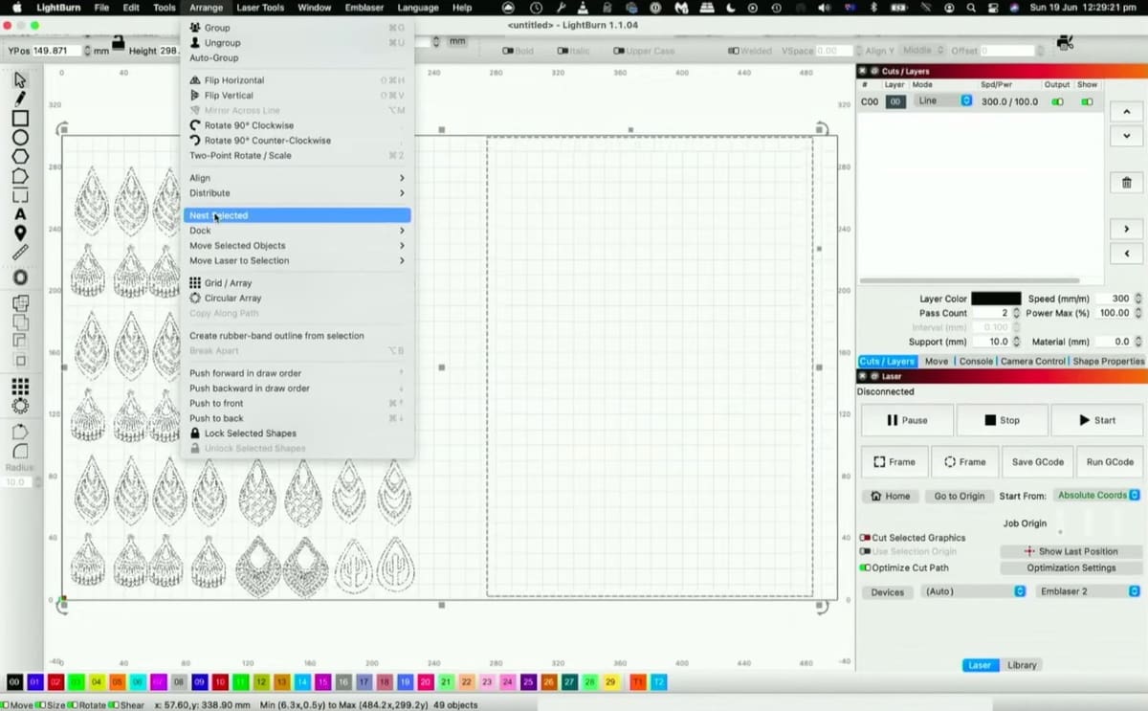Click the Start button in Laser panel
The width and height of the screenshot is (1148, 711).
click(1096, 420)
